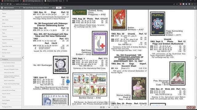Open Glossary of Philatelic Terms entry

point(11,69)
